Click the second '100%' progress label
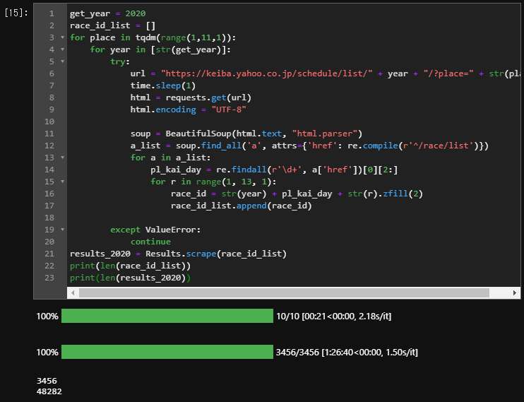The image size is (524, 402). [x=47, y=352]
